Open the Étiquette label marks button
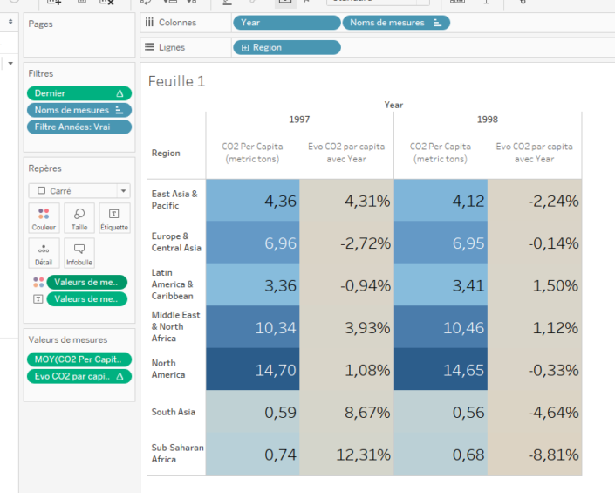 click(114, 218)
